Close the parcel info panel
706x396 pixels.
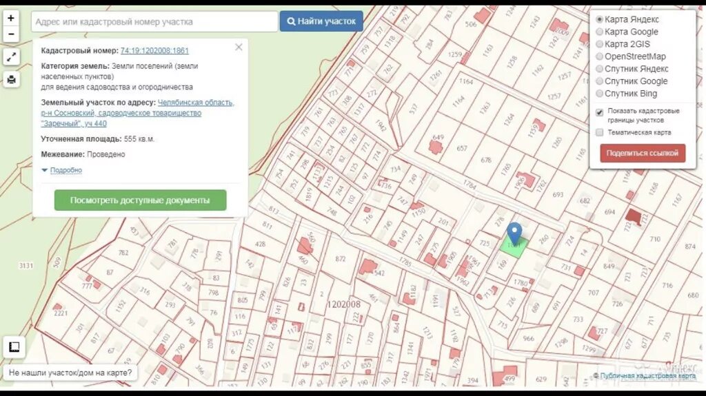[x=239, y=48]
